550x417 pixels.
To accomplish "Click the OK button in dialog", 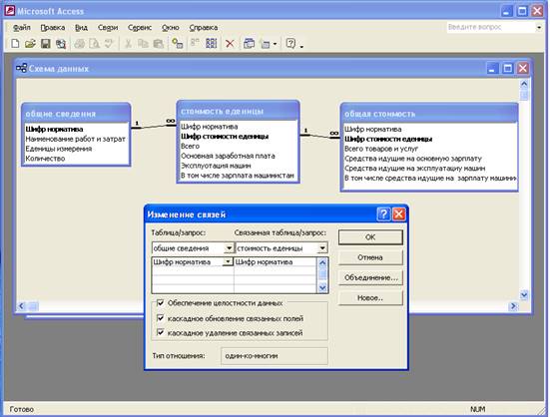I will 370,237.
